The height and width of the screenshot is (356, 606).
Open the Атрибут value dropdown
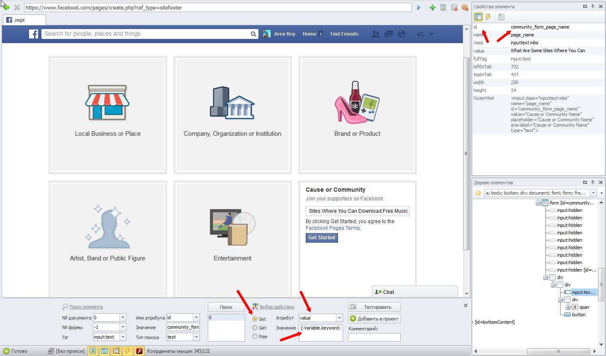[x=339, y=318]
